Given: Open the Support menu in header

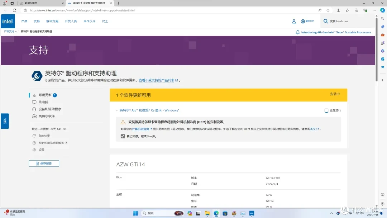Looking at the screenshot, I should [x=37, y=21].
